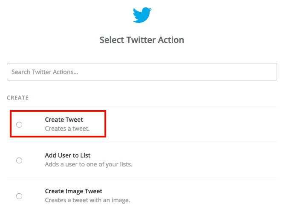Click the "Creates a tweet." description text
The image size is (283, 212).
click(x=67, y=128)
